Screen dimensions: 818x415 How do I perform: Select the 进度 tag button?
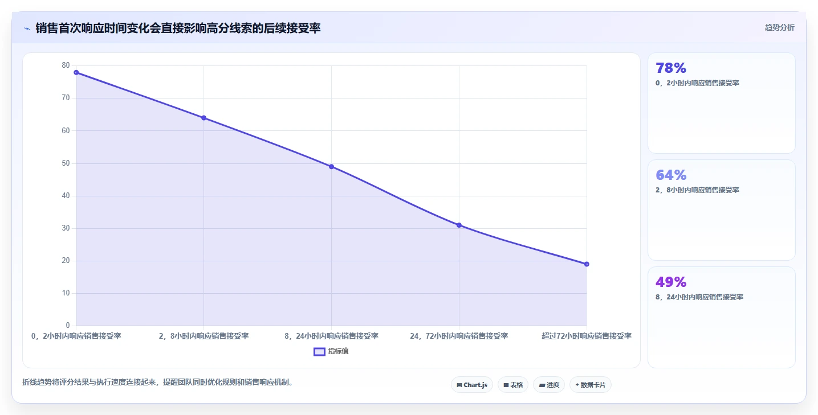pyautogui.click(x=549, y=385)
